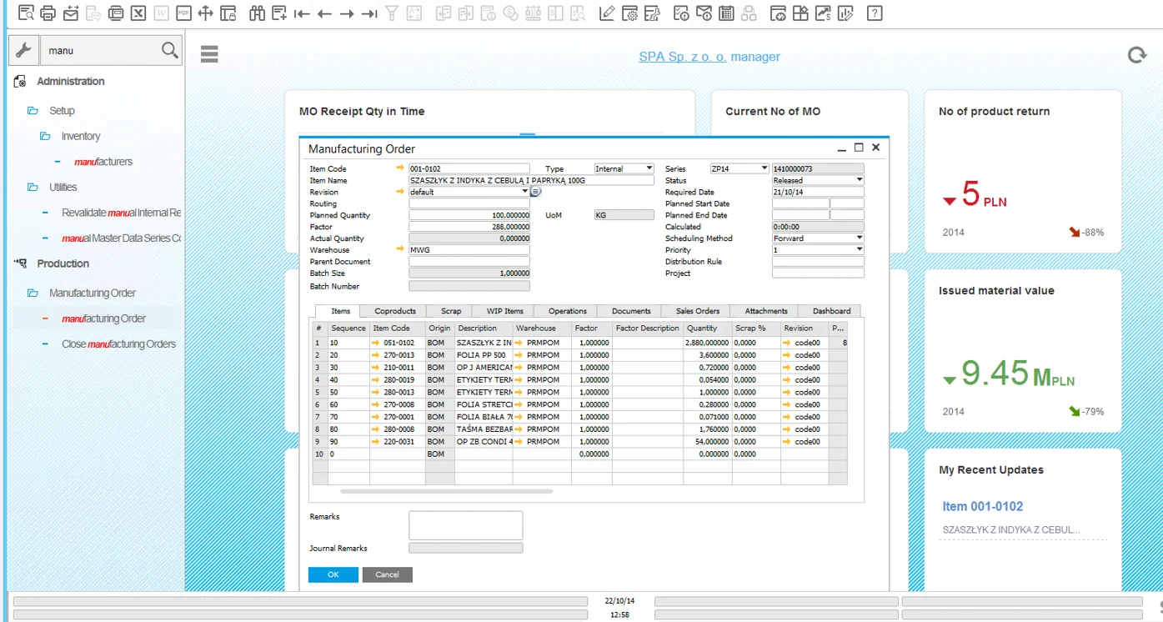Refresh the dashboard with circular arrow icon
The width and height of the screenshot is (1163, 622).
click(1137, 56)
